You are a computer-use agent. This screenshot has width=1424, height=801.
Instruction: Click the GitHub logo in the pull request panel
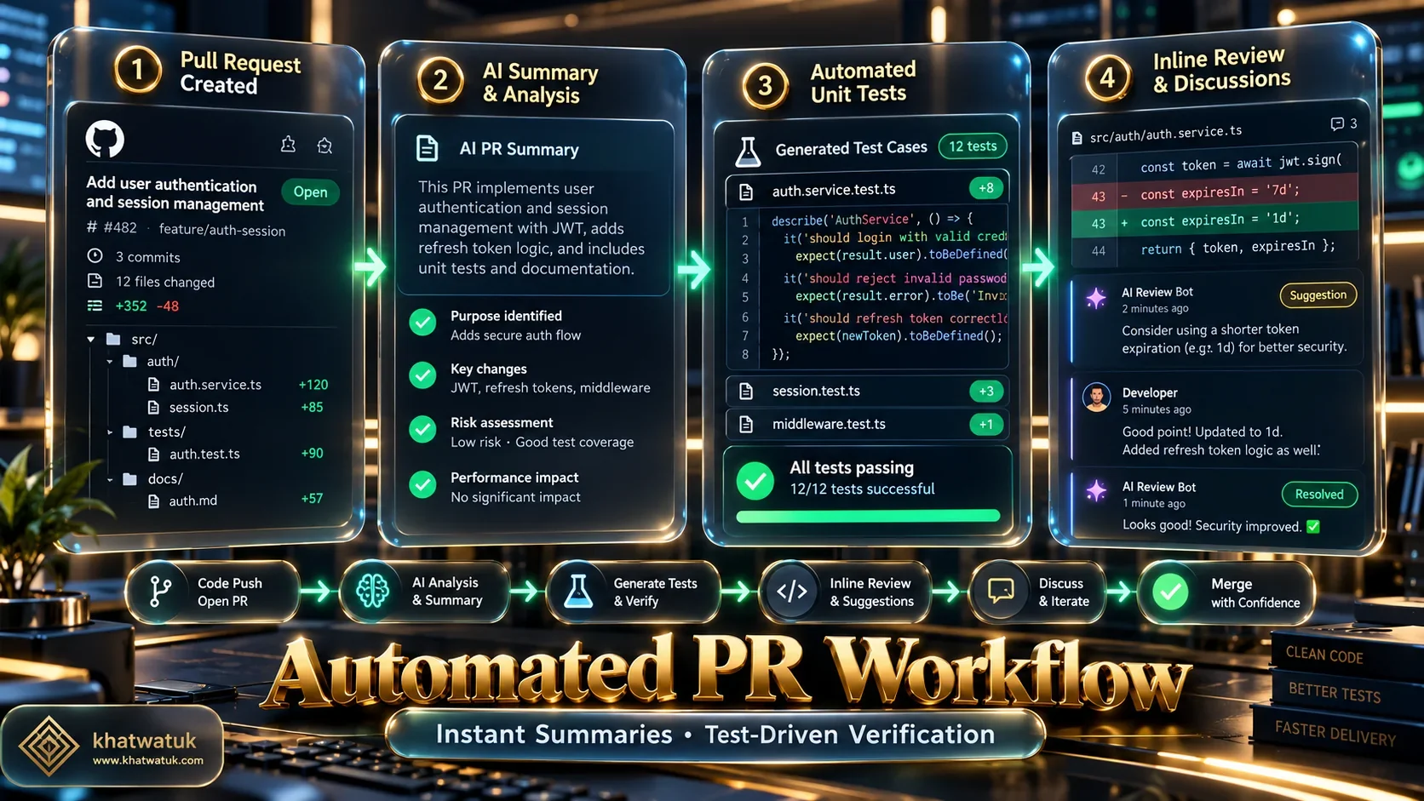click(105, 140)
